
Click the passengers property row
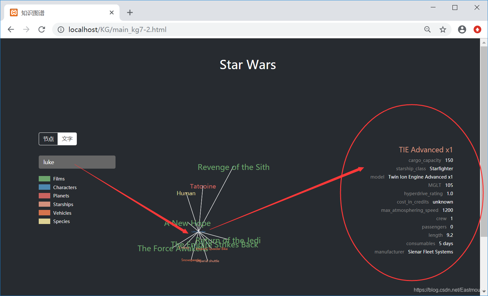(437, 227)
